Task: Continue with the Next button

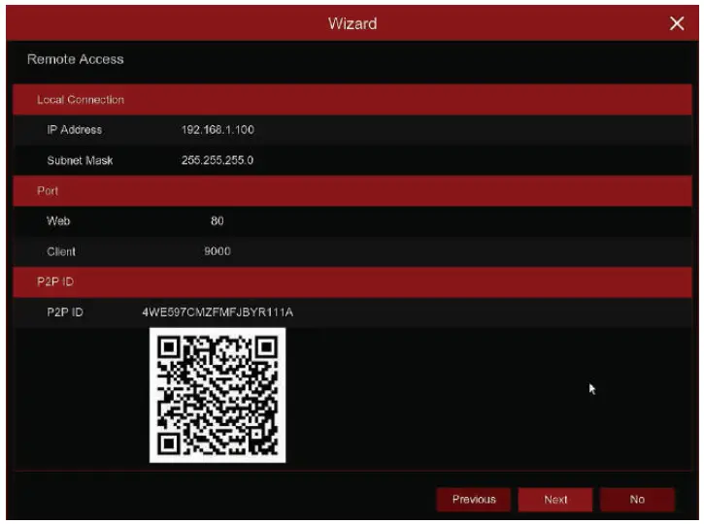Action: (x=555, y=500)
